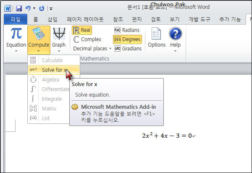Image resolution: width=252 pixels, height=173 pixels.
Task: Choose Calculate from Compute menu
Action: 54,60
